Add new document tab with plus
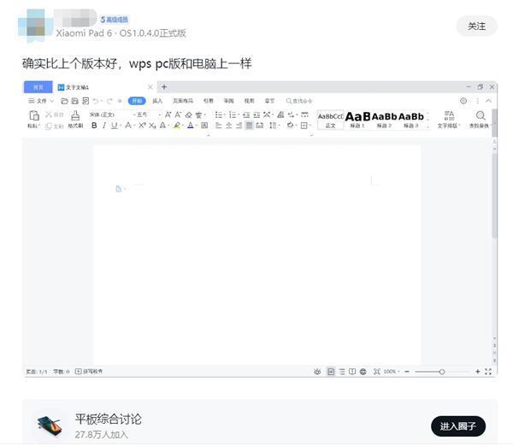The width and height of the screenshot is (513, 446). click(x=164, y=87)
